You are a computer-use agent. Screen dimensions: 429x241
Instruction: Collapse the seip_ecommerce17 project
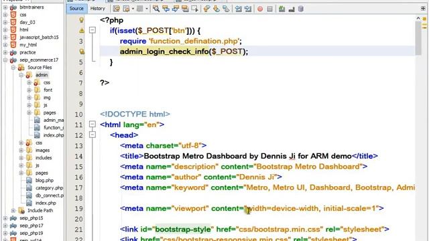tap(5, 60)
